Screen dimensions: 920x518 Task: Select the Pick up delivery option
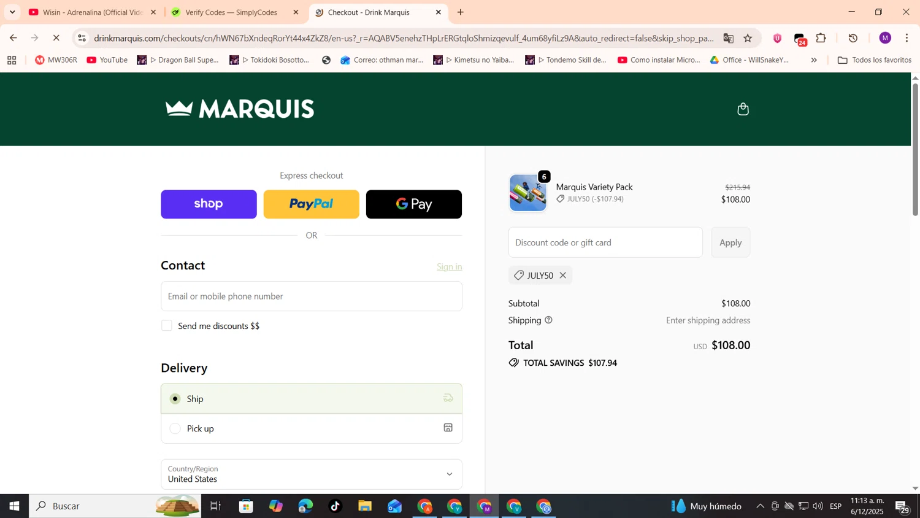[x=312, y=428]
